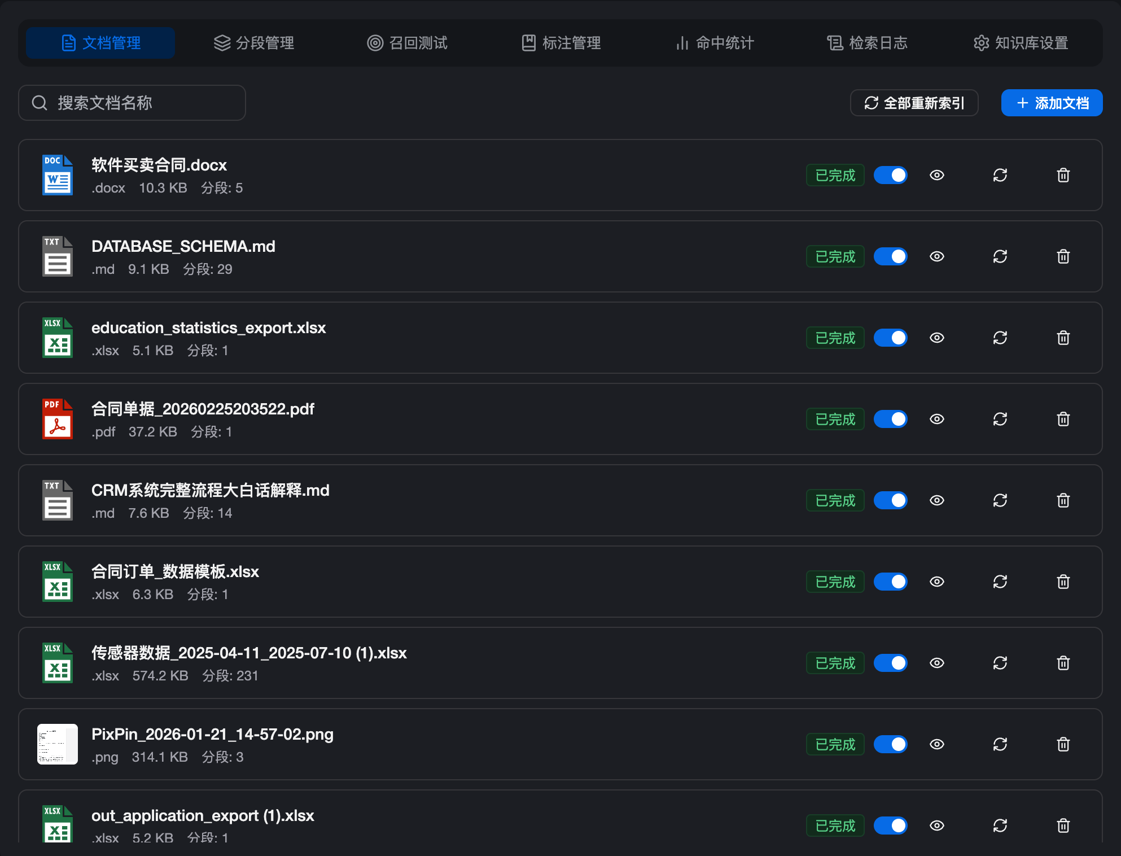Toggle off DATABASE_SCHEMA.md availability
The image size is (1121, 856).
click(890, 256)
